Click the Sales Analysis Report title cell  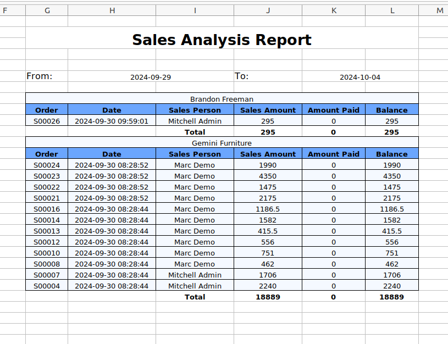[222, 40]
